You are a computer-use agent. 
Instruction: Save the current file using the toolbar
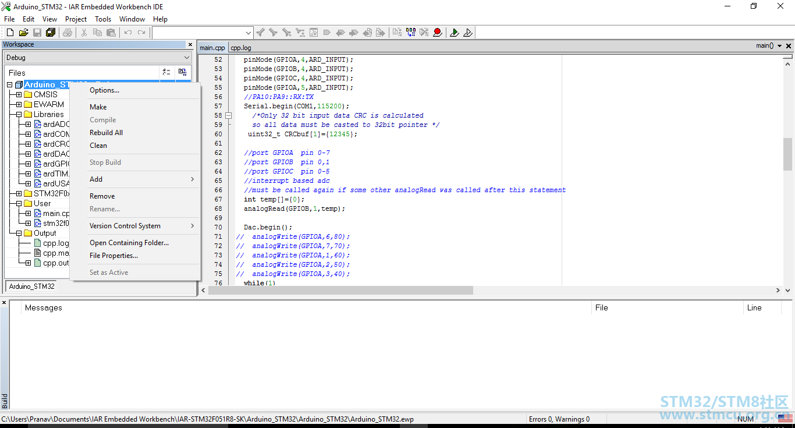pyautogui.click(x=37, y=33)
